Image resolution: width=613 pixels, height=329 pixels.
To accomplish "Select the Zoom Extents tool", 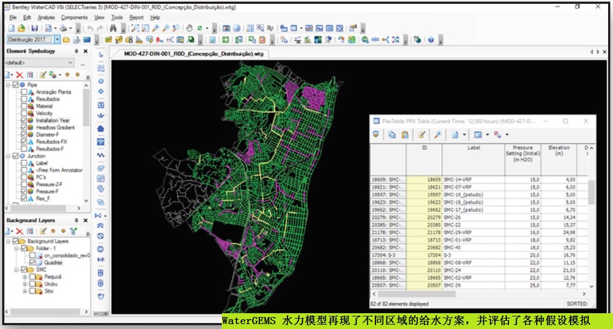I will [x=135, y=28].
